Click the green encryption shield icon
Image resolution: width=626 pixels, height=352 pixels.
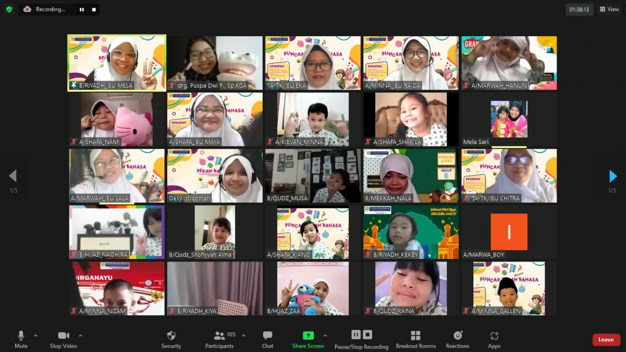click(9, 9)
